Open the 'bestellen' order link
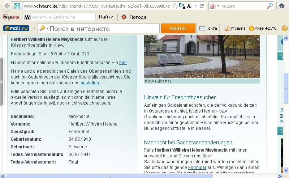Viewport: 289px width, 178px height. (90, 83)
